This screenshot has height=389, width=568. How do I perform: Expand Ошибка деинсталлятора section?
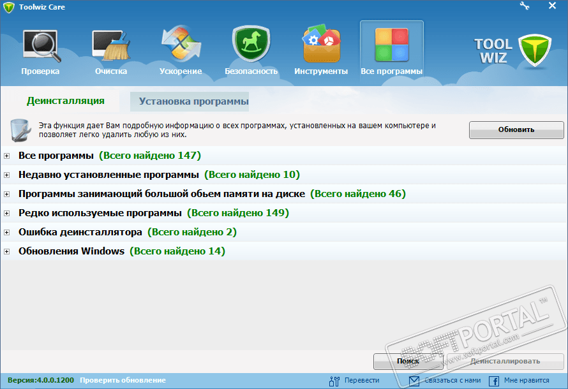tap(6, 232)
